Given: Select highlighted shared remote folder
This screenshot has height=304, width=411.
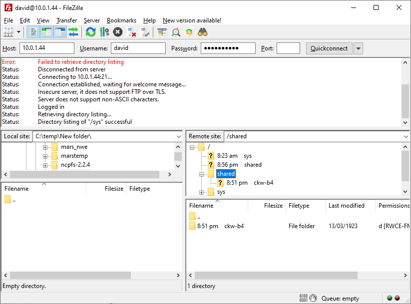Looking at the screenshot, I should pyautogui.click(x=226, y=174).
